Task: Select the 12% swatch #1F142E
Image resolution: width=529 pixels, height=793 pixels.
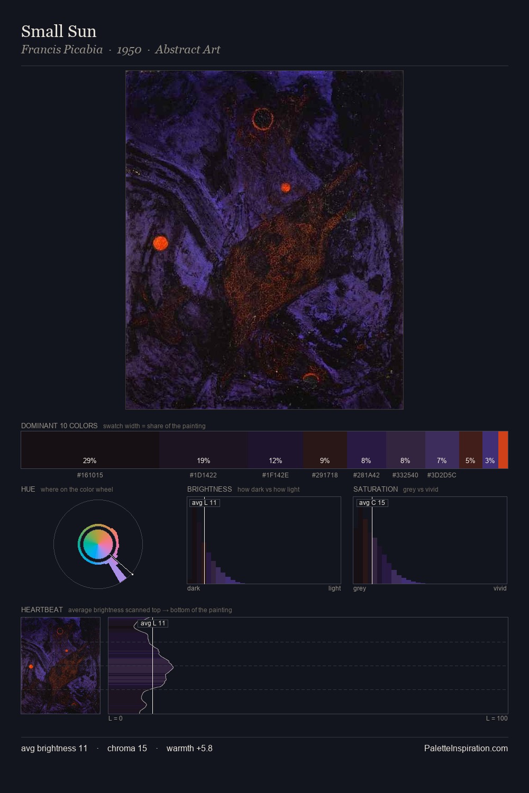Action: tap(276, 450)
